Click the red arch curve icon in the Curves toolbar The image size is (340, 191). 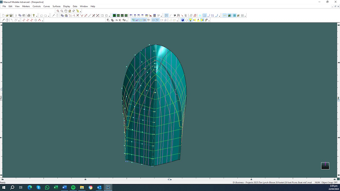pyautogui.click(x=40, y=20)
